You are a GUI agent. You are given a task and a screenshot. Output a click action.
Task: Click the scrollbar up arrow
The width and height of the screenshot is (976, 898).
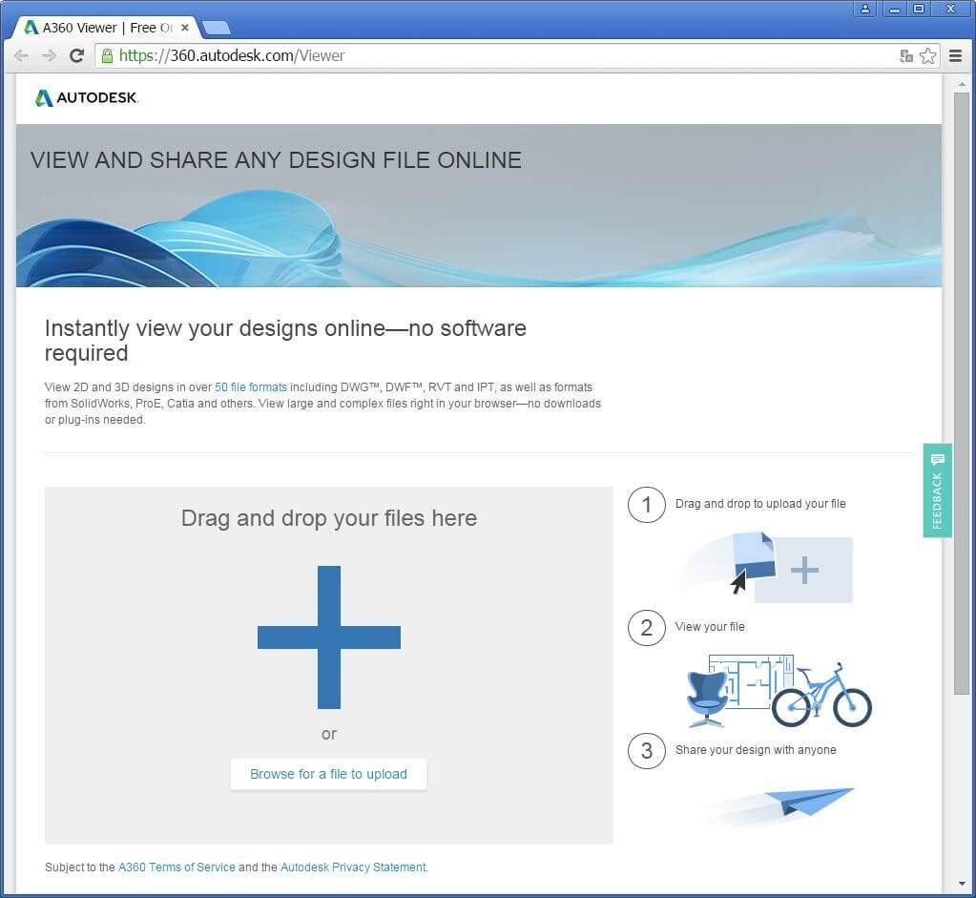click(962, 83)
